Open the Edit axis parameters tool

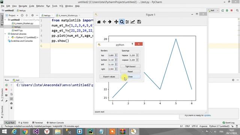click(x=133, y=22)
